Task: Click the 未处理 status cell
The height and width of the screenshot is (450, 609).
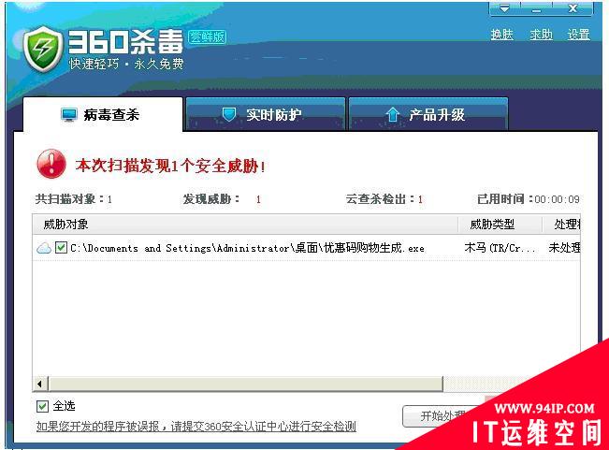Action: pos(564,248)
